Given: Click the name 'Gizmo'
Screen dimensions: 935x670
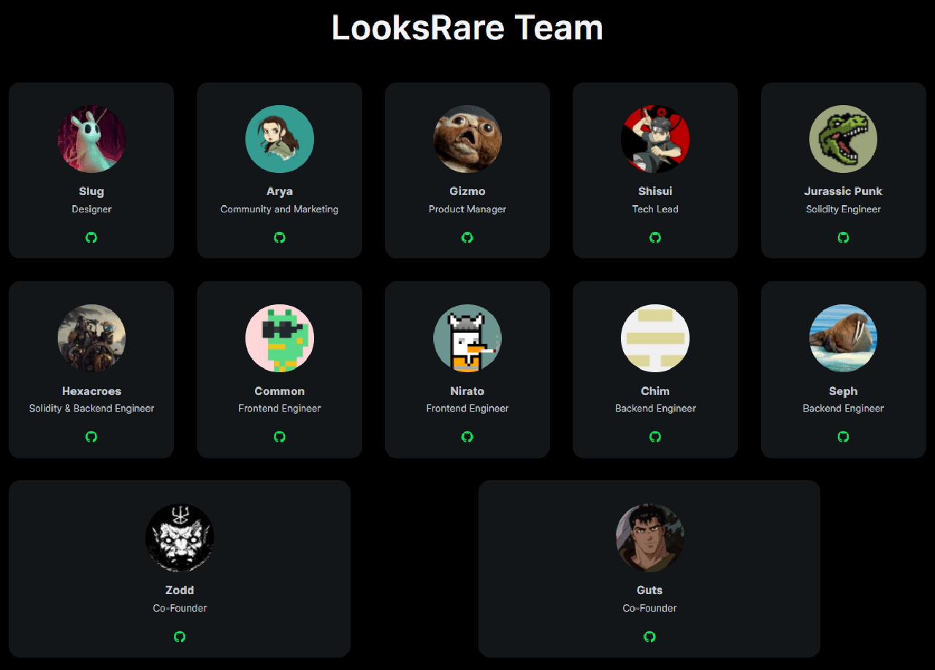Looking at the screenshot, I should click(467, 191).
